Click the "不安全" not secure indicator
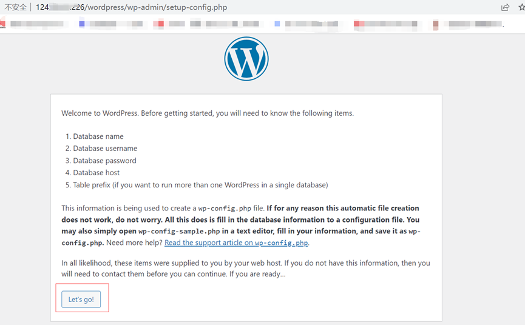This screenshot has height=325, width=525. point(15,7)
